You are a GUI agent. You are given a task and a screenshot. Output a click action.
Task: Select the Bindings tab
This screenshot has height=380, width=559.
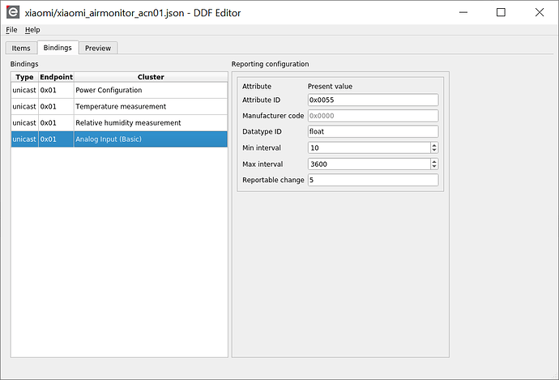(58, 48)
